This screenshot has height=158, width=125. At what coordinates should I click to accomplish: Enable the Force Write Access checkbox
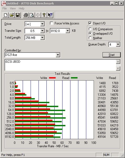[x=51, y=23]
